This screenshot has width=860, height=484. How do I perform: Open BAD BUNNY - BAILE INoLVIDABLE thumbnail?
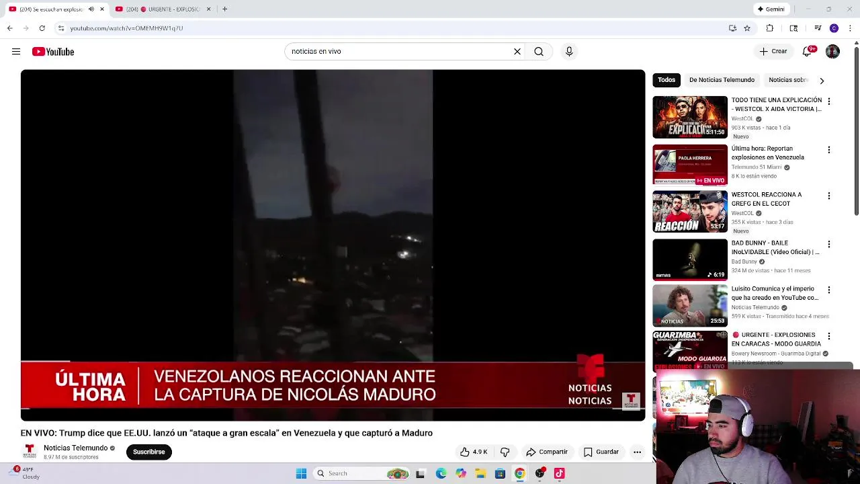[690, 259]
